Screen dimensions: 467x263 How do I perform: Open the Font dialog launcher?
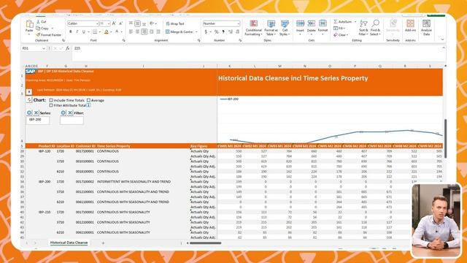pos(123,40)
